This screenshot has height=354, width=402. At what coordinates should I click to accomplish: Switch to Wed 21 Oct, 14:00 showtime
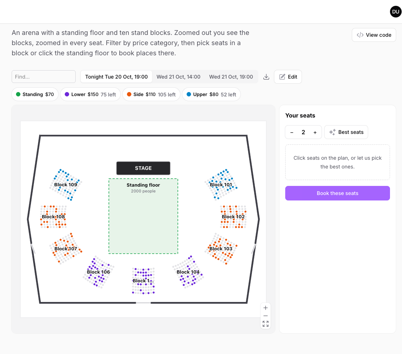[x=178, y=77]
